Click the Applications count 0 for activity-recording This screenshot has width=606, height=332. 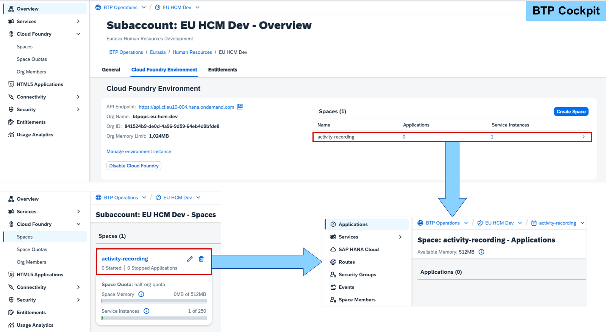tap(404, 137)
